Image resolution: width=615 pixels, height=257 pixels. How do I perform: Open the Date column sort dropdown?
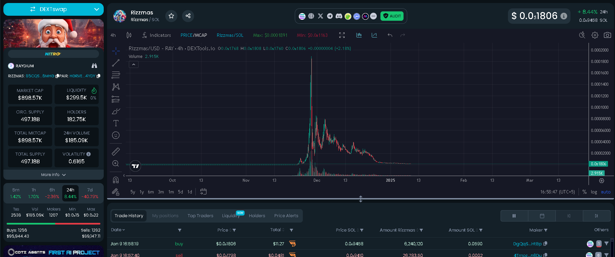(118, 230)
